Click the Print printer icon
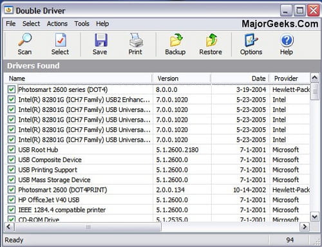This screenshot has height=247, width=322. pyautogui.click(x=136, y=40)
